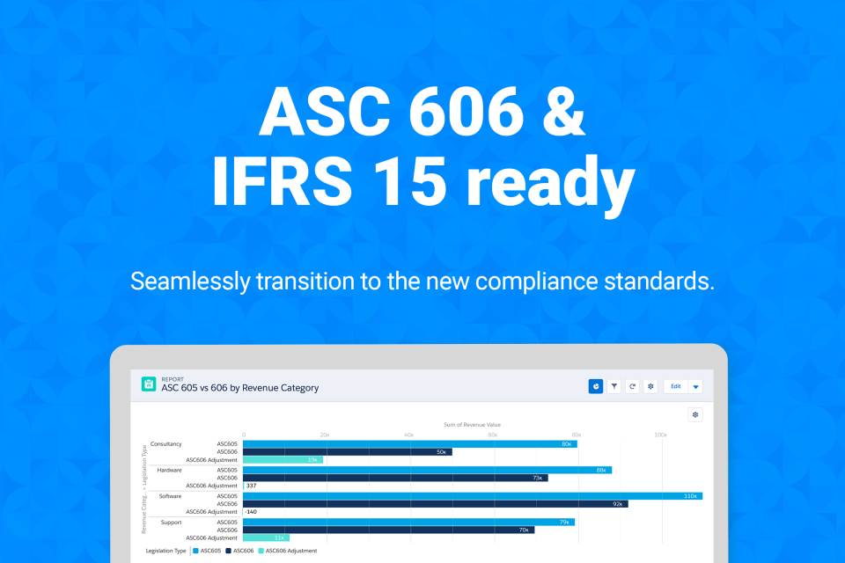Open chart properties with the gear above the chart
The width and height of the screenshot is (845, 563).
click(694, 413)
